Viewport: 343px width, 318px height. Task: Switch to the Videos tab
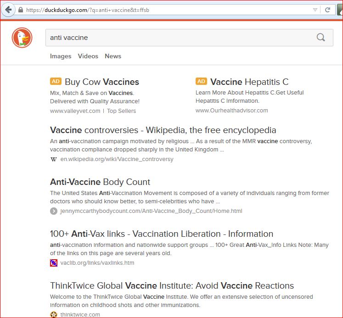[88, 56]
